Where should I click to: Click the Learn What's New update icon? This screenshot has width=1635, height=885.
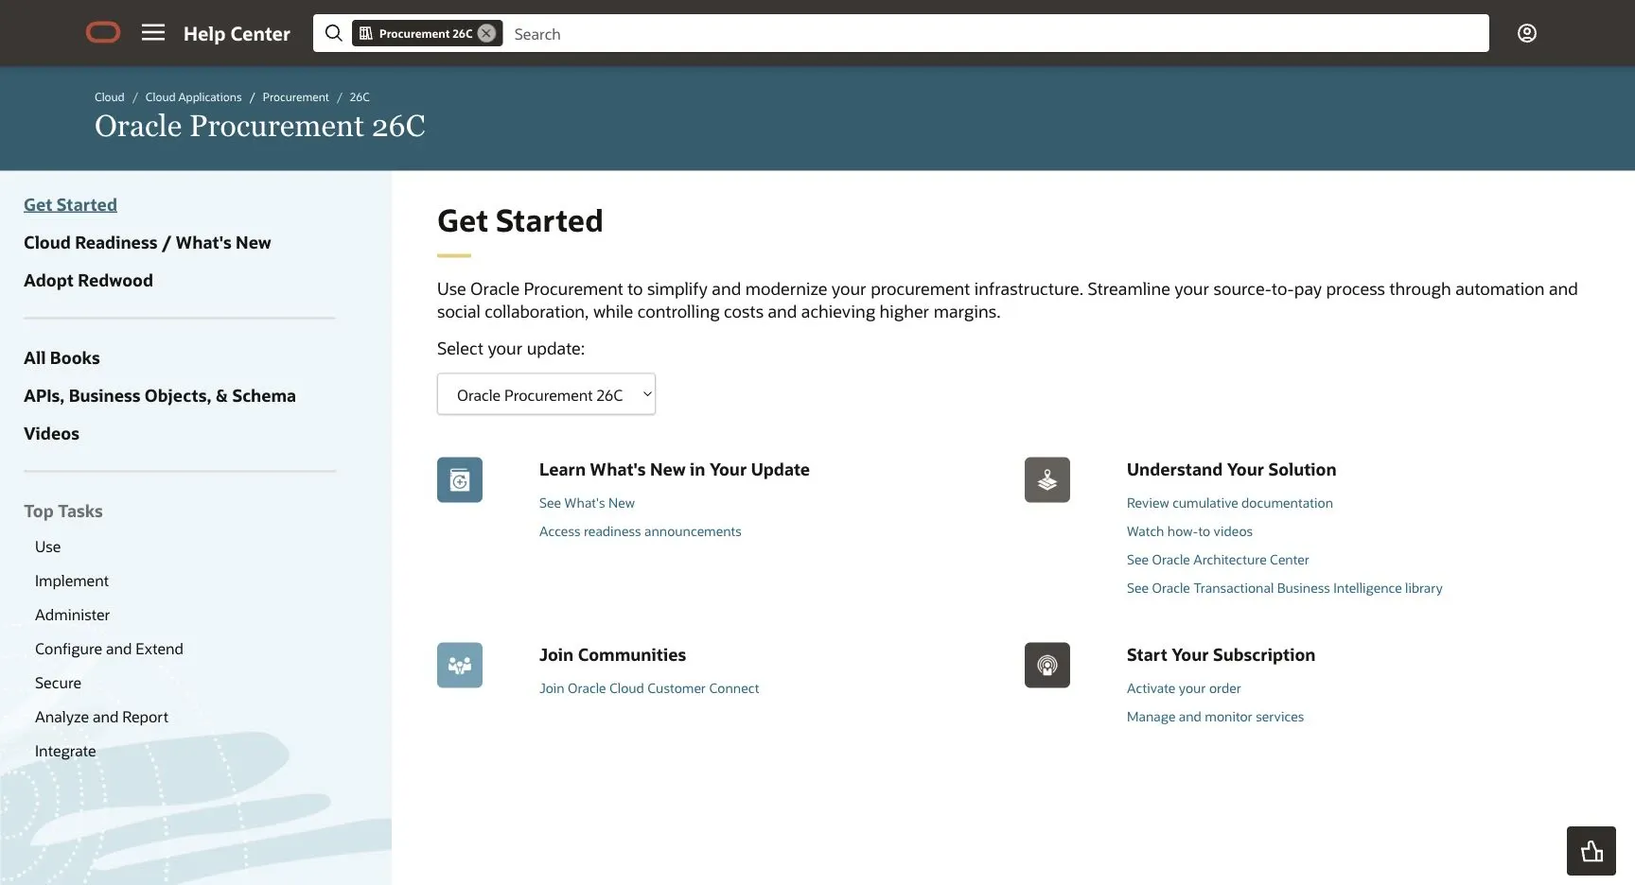(460, 480)
